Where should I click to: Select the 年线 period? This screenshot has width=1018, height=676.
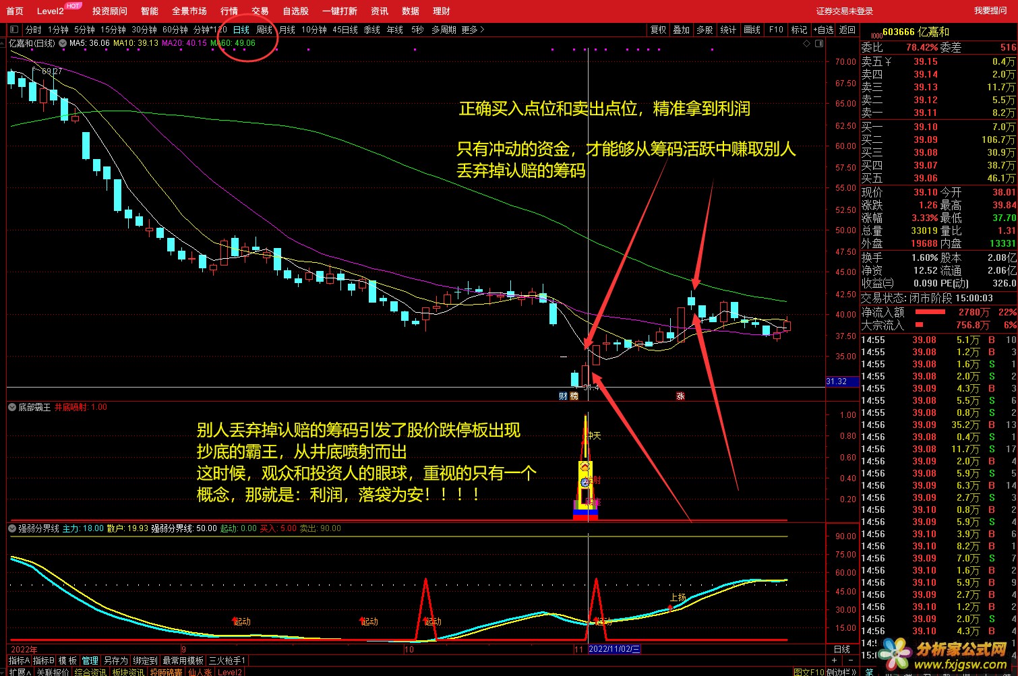[395, 30]
